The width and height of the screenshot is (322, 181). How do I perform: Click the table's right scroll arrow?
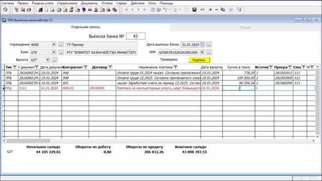click(x=313, y=141)
